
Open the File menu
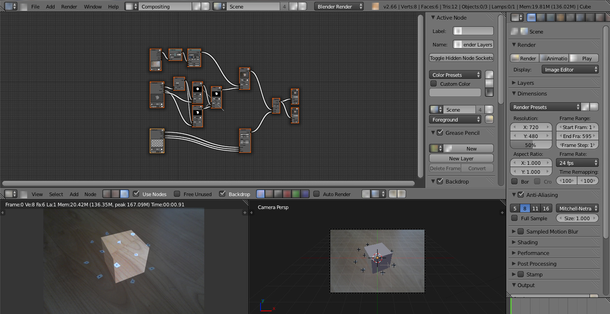tap(35, 7)
